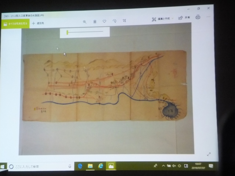
Task: Click the displayed old waterway map image
Action: point(105,85)
